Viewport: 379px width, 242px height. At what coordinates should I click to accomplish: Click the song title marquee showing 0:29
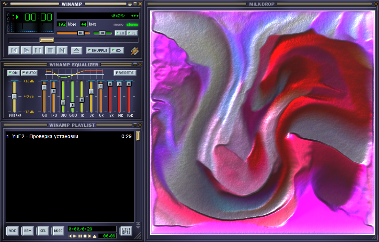98,16
